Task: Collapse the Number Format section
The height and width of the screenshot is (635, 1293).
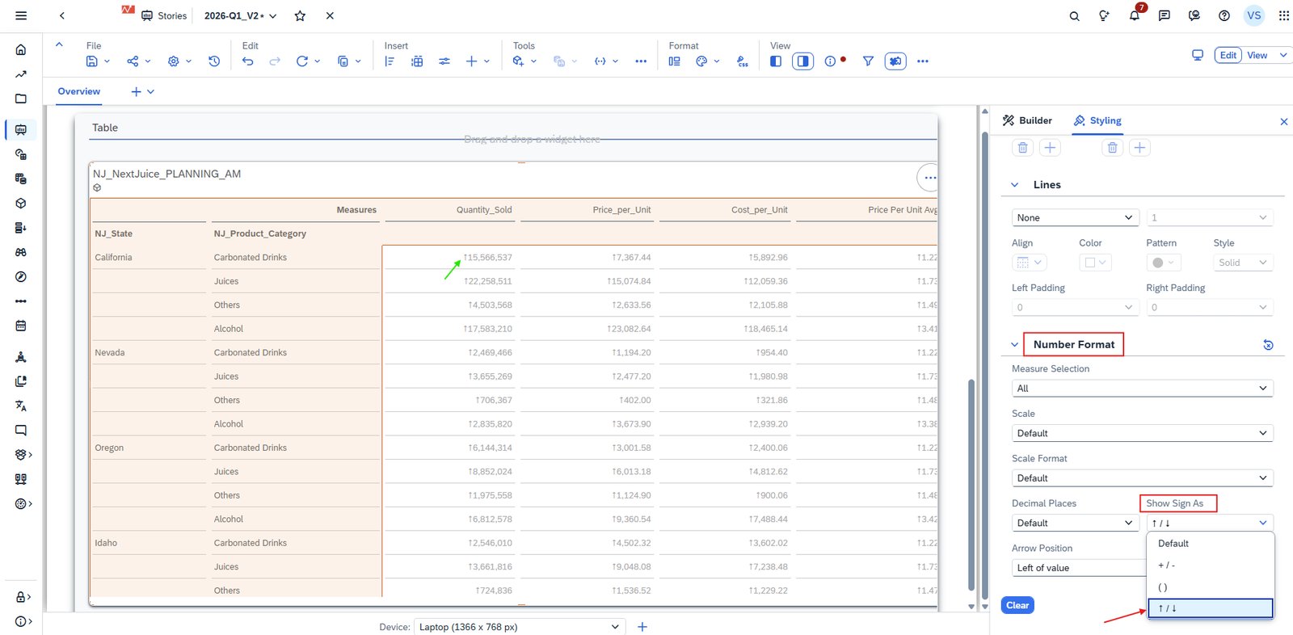Action: [1015, 345]
